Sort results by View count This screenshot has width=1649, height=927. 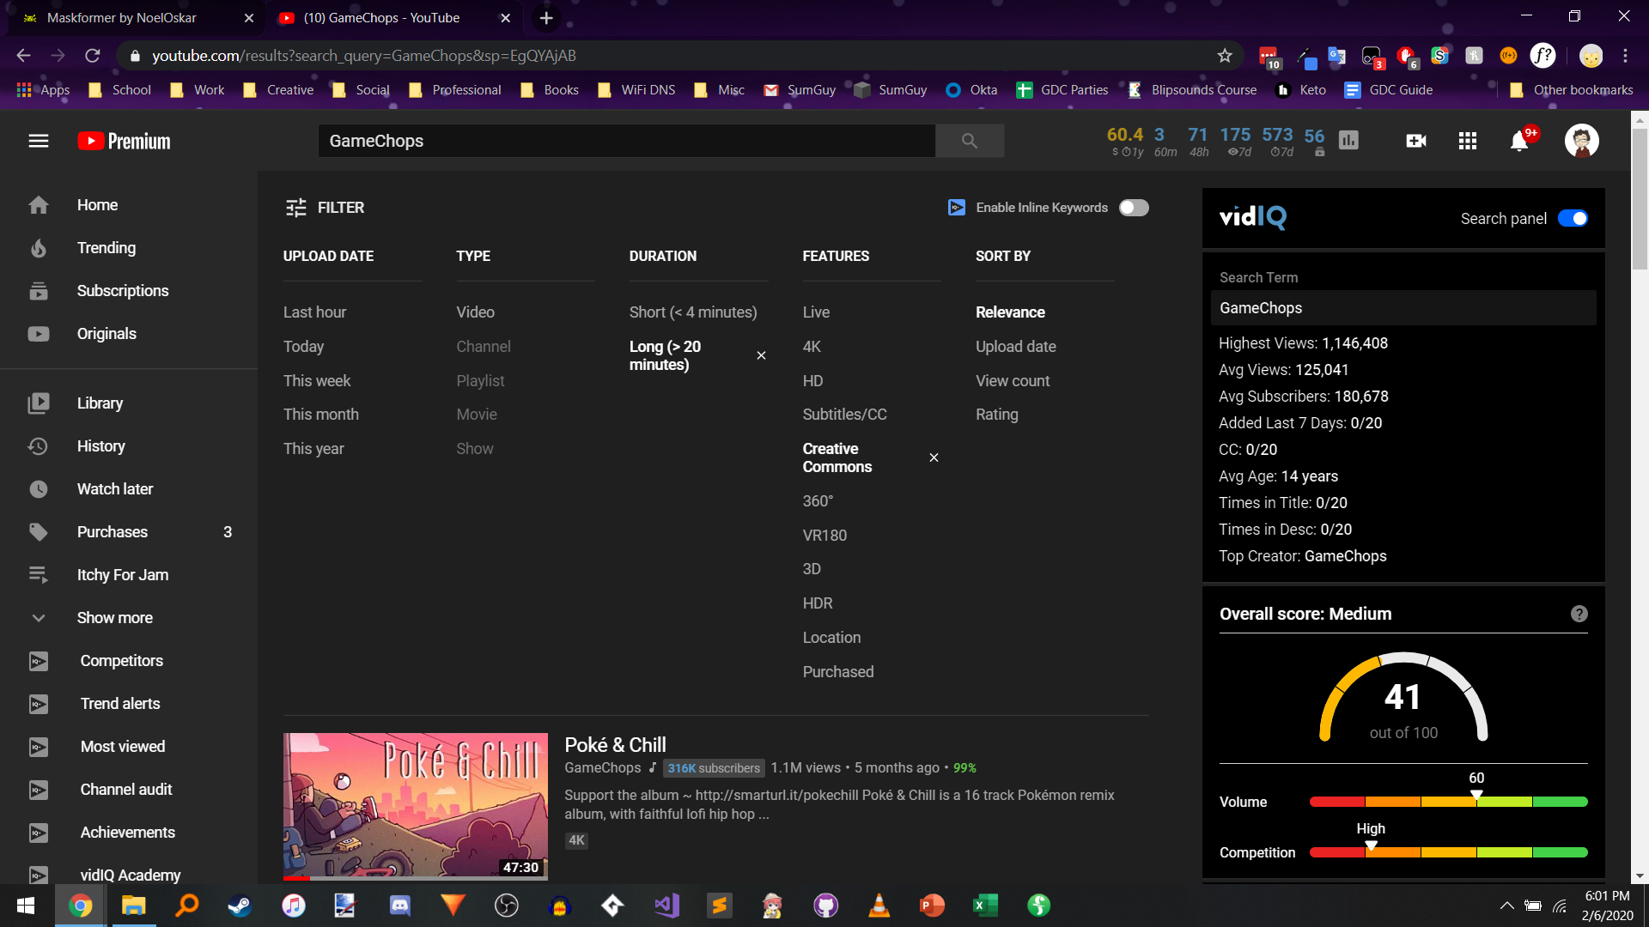[x=1013, y=381]
